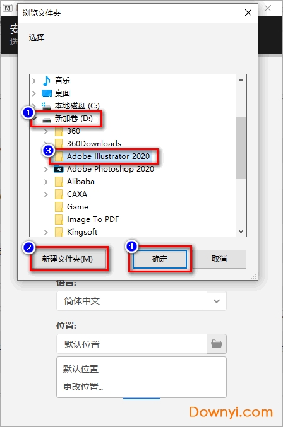Image resolution: width=283 pixels, height=427 pixels.
Task: Click the browse folder icon next to 默认位置
Action: (217, 344)
